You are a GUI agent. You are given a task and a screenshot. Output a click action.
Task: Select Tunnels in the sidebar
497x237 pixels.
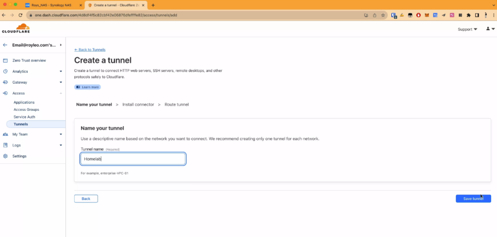36,124
